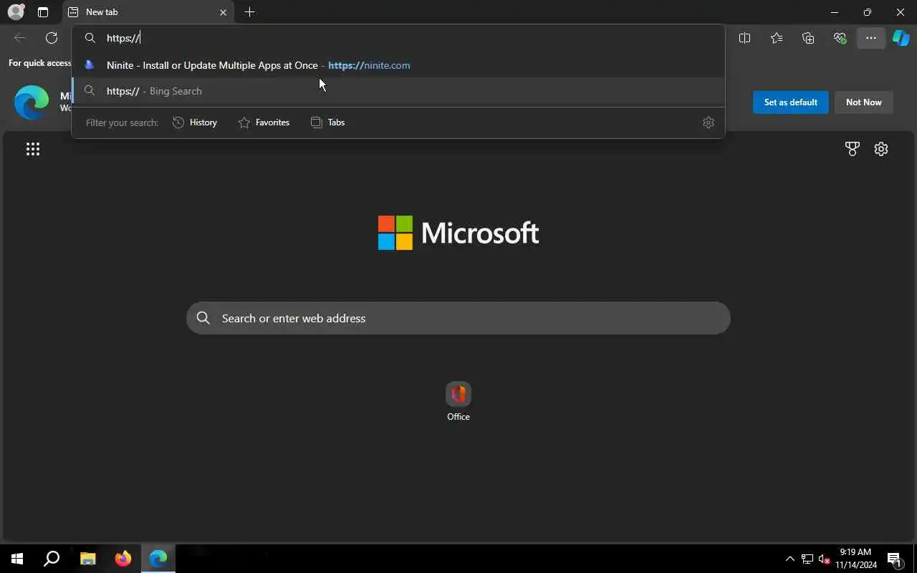The width and height of the screenshot is (917, 573).
Task: Select the Ninite ninite.com suggestion
Action: pyautogui.click(x=398, y=65)
